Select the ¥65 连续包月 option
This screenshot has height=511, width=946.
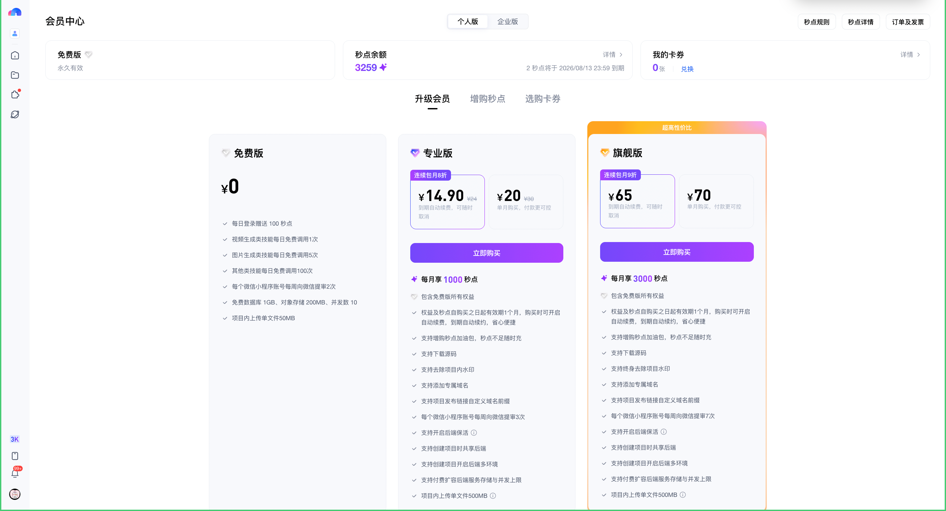pyautogui.click(x=637, y=201)
